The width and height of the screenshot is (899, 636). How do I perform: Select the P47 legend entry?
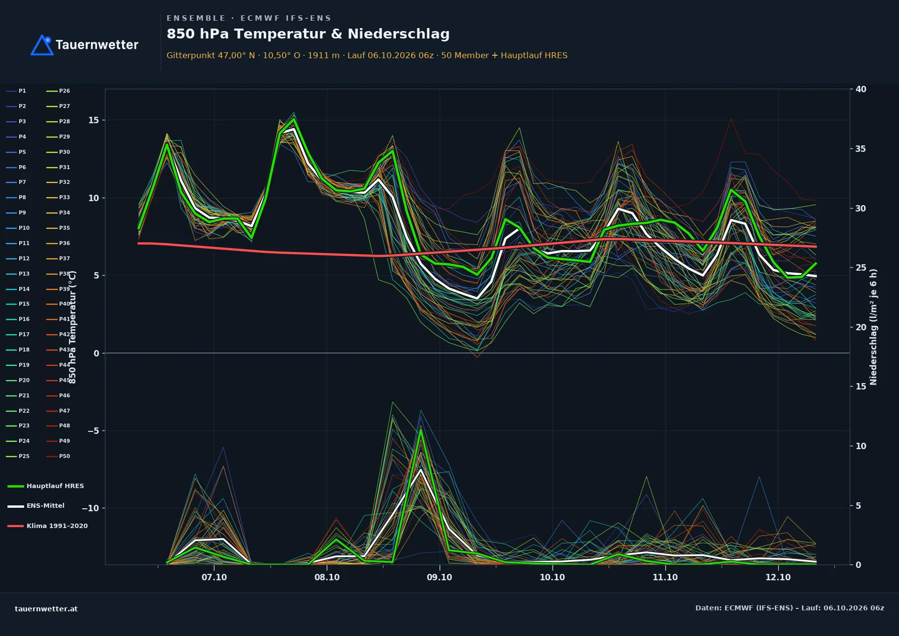tap(58, 411)
